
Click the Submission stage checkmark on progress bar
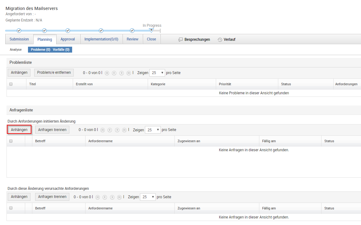pyautogui.click(x=19, y=30)
